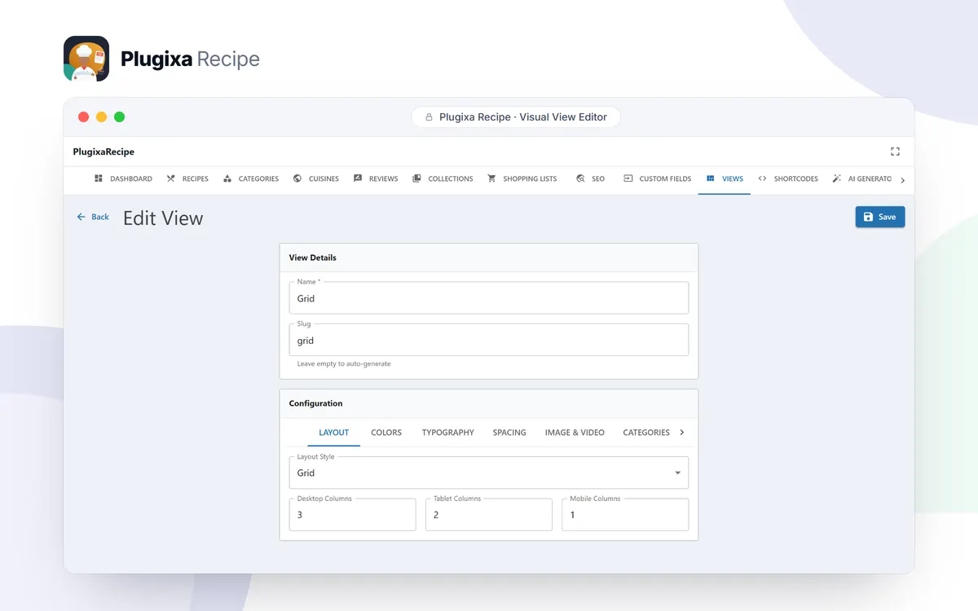Viewport: 978px width, 611px height.
Task: Select the Views tab
Action: coord(725,178)
